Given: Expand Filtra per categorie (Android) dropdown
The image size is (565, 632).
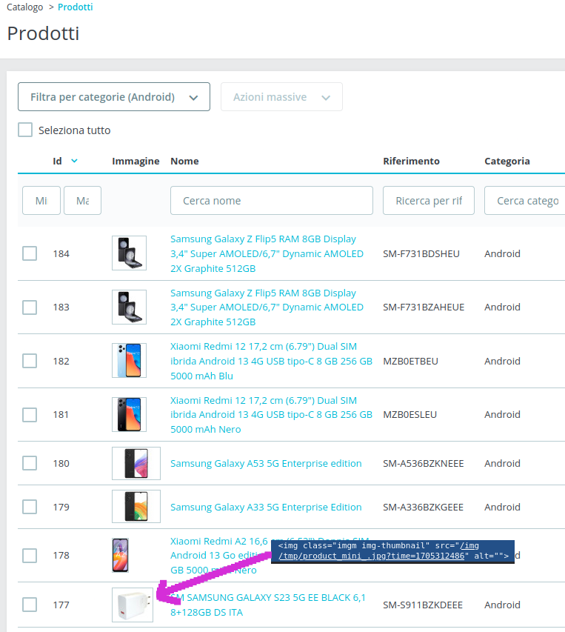Looking at the screenshot, I should click(x=114, y=97).
